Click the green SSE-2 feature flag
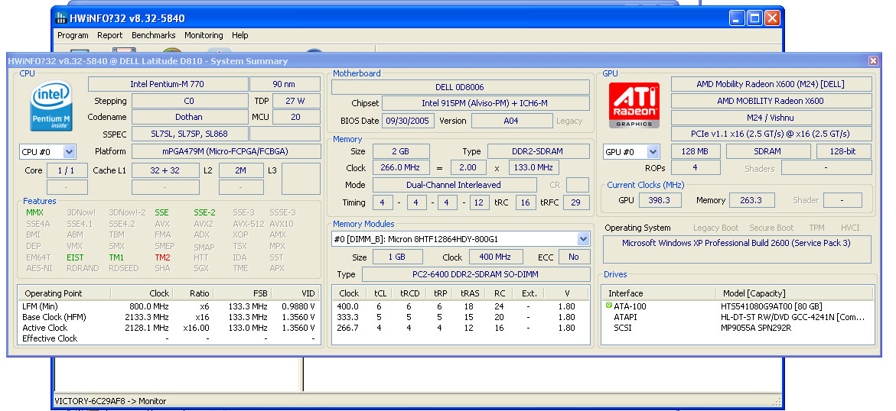This screenshot has width=896, height=411. pos(204,212)
